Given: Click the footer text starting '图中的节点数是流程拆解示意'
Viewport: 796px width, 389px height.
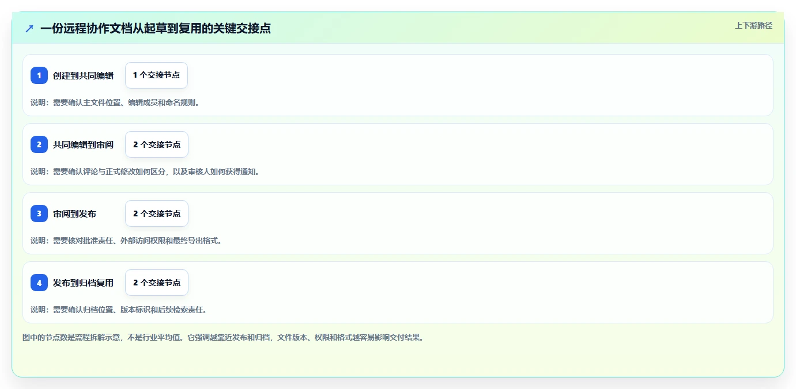Looking at the screenshot, I should click(223, 337).
